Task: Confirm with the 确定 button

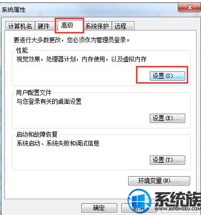Action: (99, 208)
